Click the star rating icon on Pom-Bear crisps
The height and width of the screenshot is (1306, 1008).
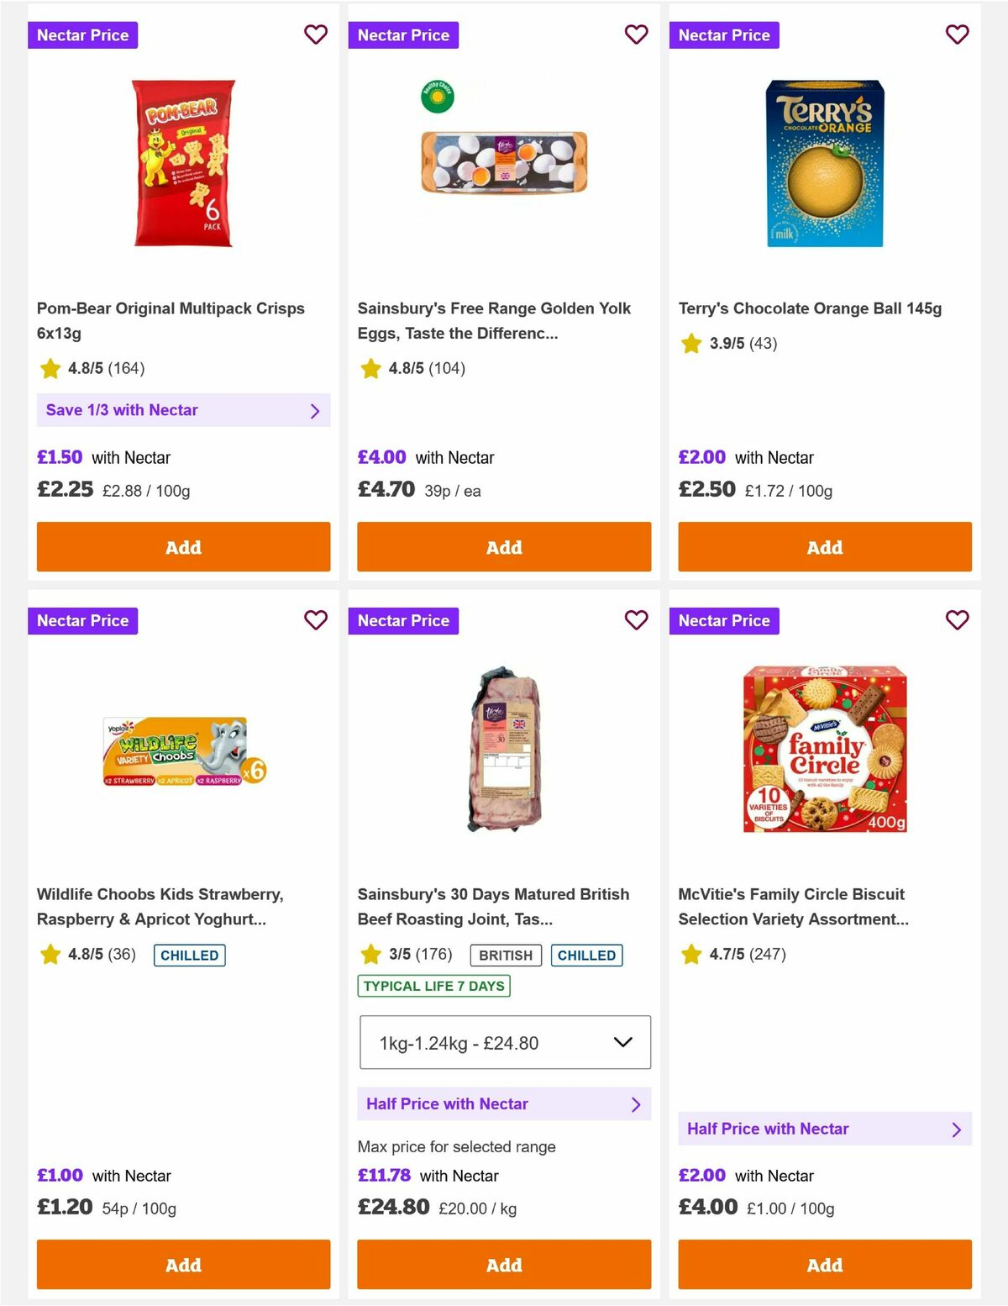(50, 368)
